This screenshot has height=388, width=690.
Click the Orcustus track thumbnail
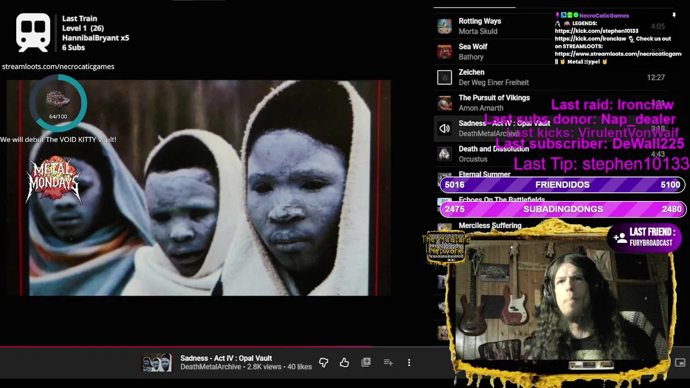click(444, 154)
